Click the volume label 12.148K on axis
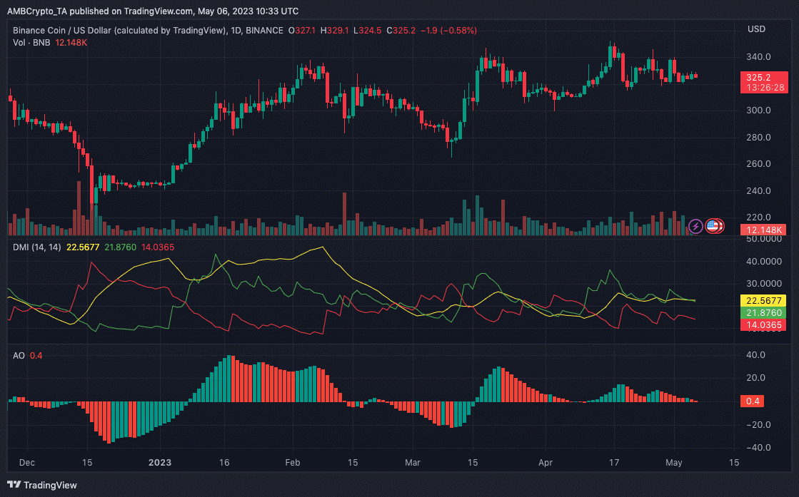Viewport: 799px width, 497px height. 763,230
